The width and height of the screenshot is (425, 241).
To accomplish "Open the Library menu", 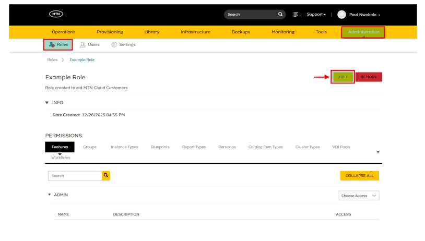I will tap(152, 32).
